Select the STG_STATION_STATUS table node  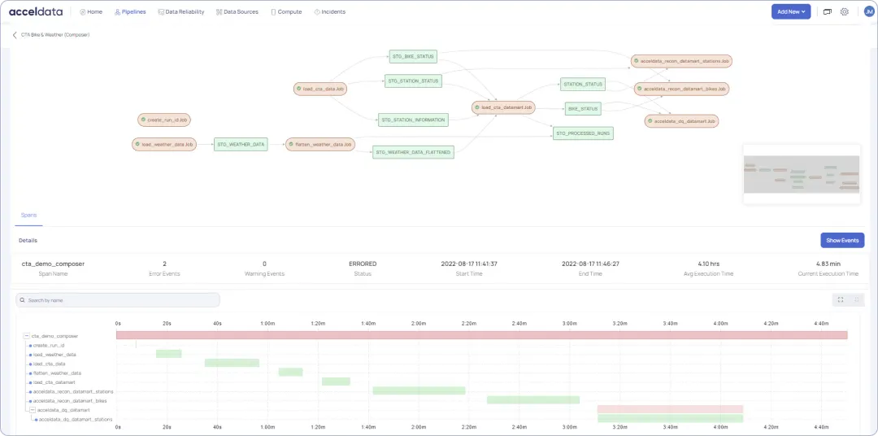(413, 81)
